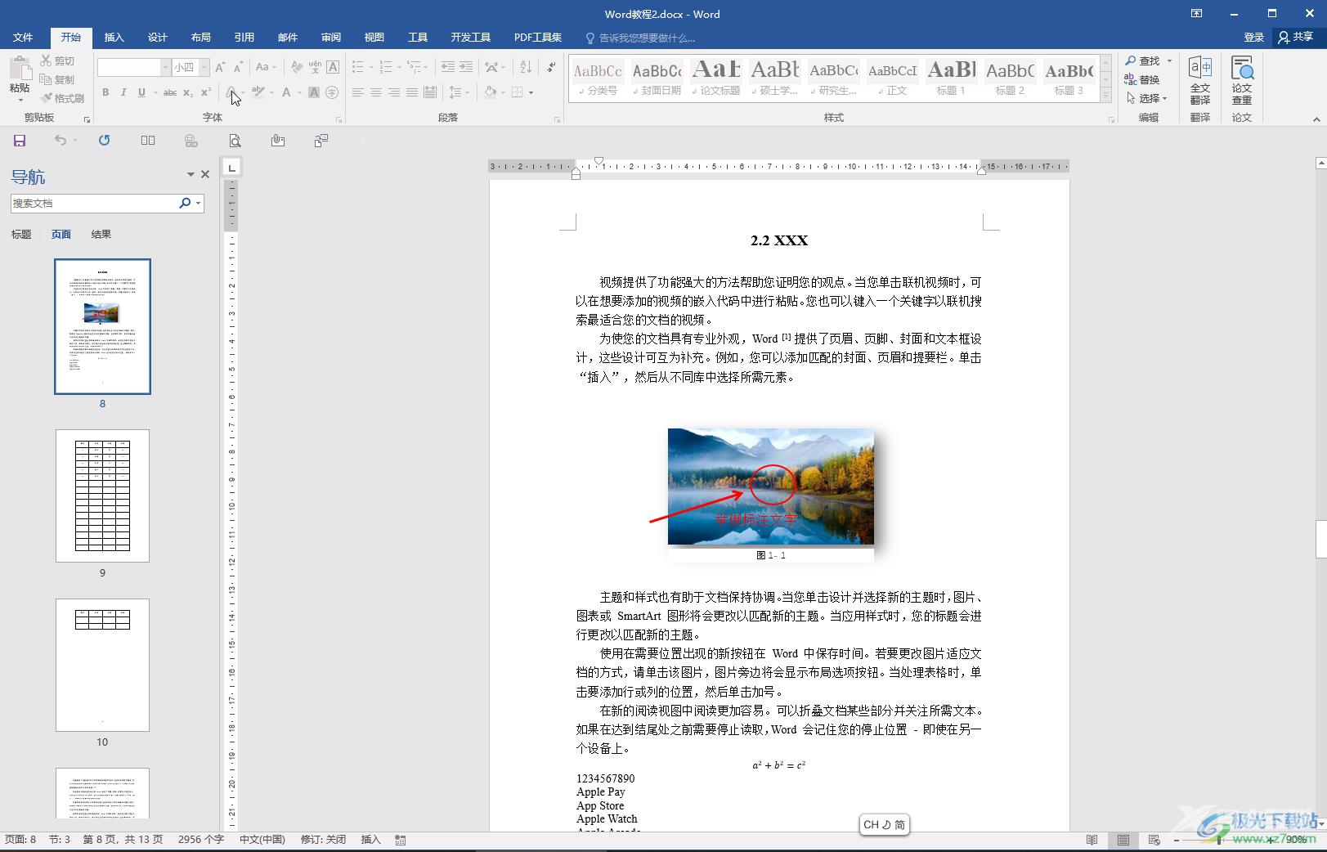The width and height of the screenshot is (1327, 852).
Task: Open the font color A button
Action: click(286, 92)
